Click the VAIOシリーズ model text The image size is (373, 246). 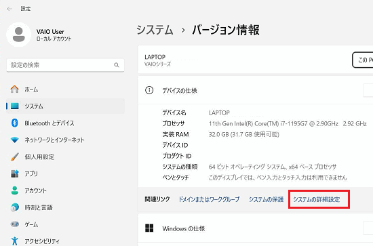point(157,64)
